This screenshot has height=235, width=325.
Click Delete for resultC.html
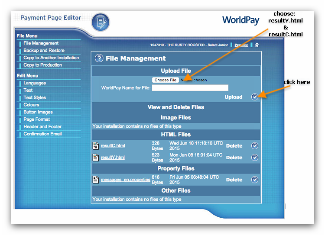[234, 146]
